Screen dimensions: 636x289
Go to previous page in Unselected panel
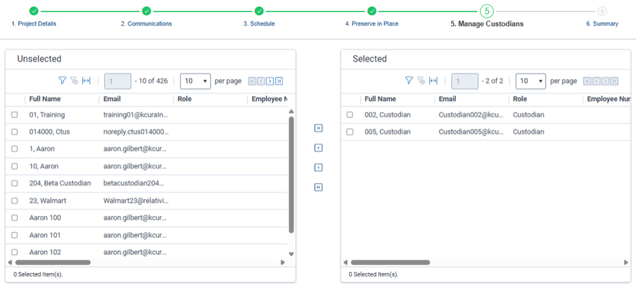point(261,81)
